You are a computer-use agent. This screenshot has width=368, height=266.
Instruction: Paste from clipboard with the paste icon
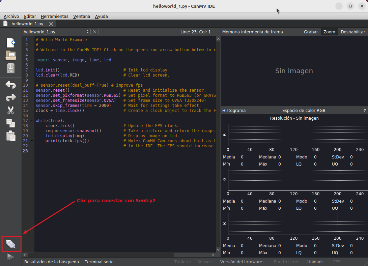[x=11, y=136]
